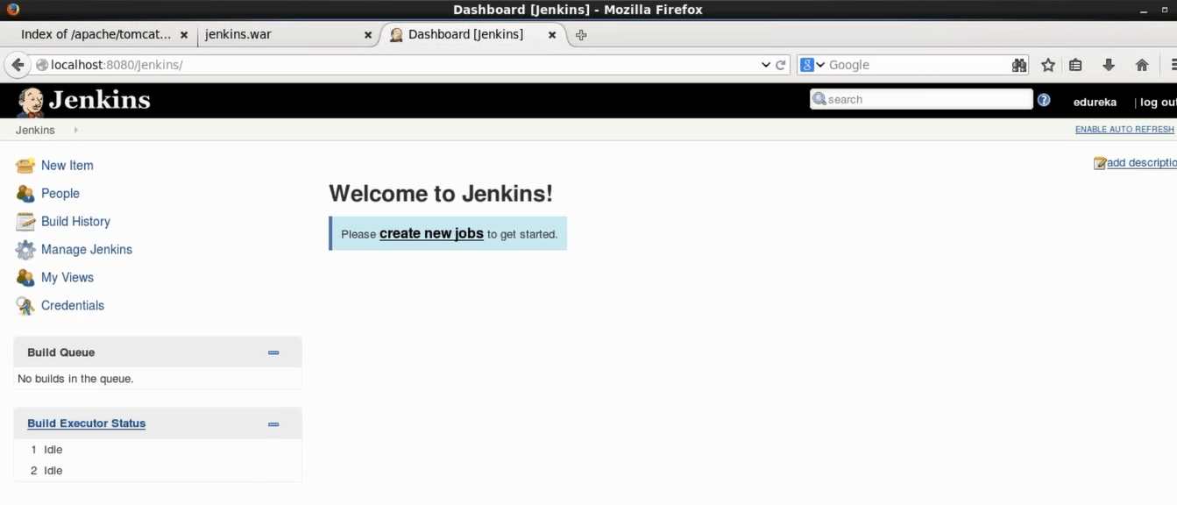Click the My Views icon
This screenshot has width=1177, height=505.
coord(25,278)
